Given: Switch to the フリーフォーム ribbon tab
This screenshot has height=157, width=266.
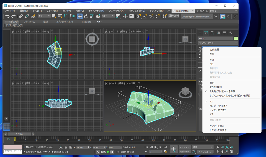Looking at the screenshot, I should coord(29,22).
